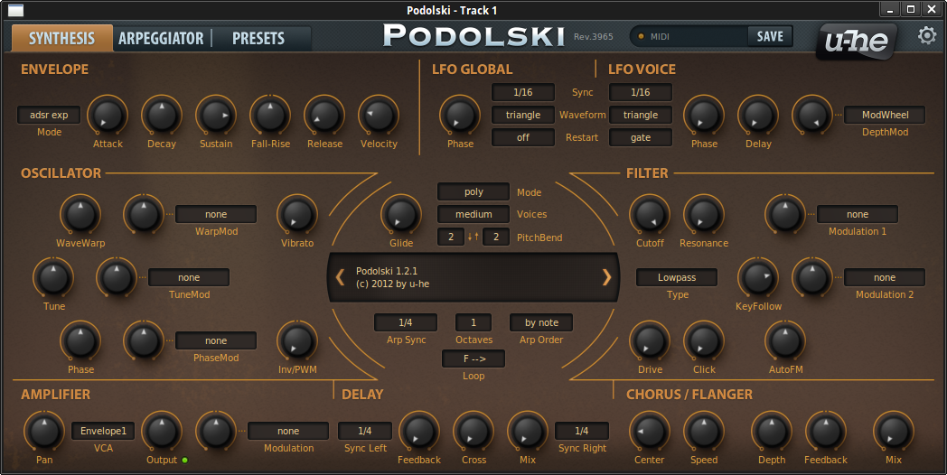The height and width of the screenshot is (475, 947).
Task: Change voice Mode from poly
Action: (473, 192)
